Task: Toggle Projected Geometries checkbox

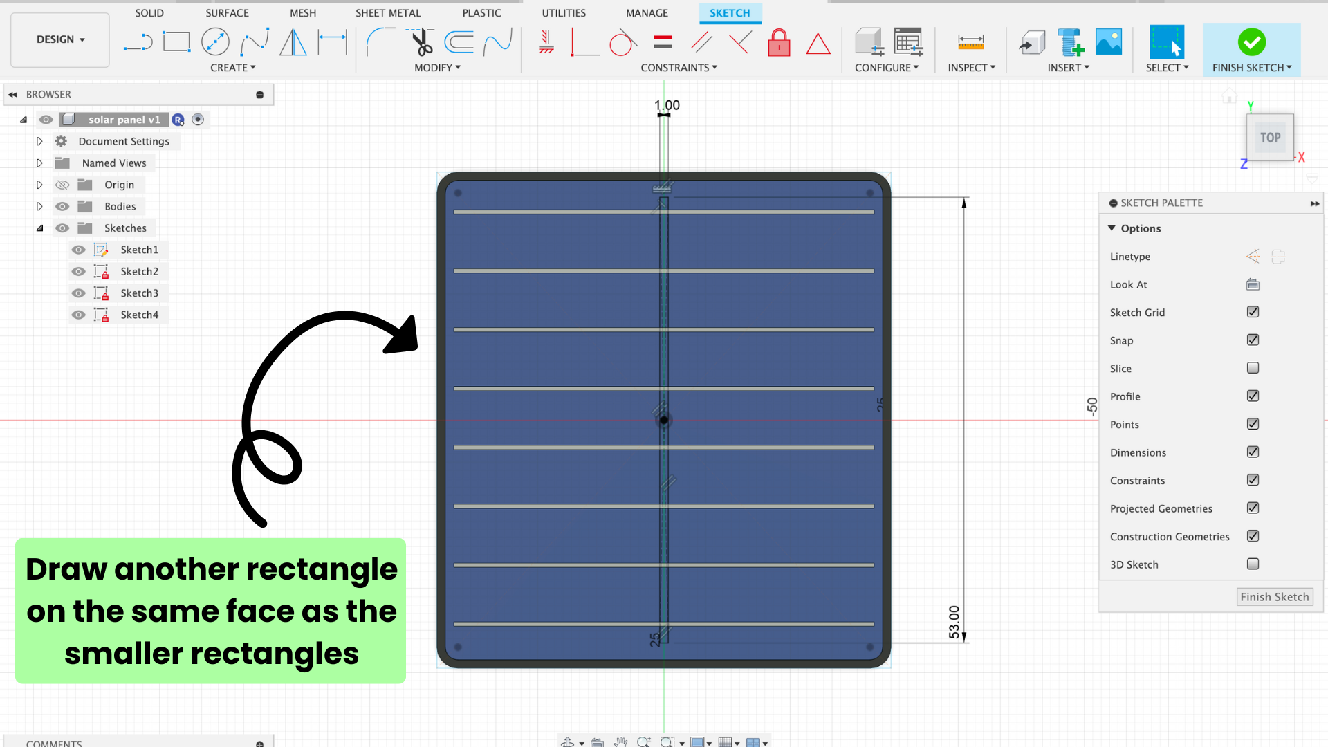Action: [1253, 508]
